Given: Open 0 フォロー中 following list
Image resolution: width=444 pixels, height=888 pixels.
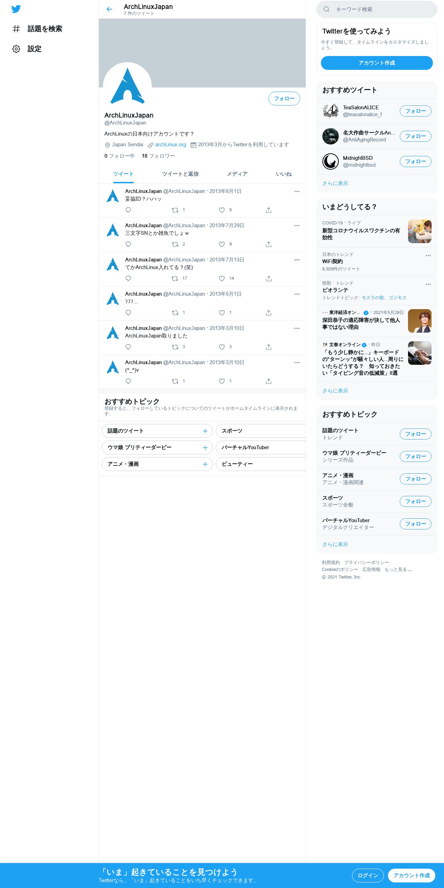Looking at the screenshot, I should point(119,156).
